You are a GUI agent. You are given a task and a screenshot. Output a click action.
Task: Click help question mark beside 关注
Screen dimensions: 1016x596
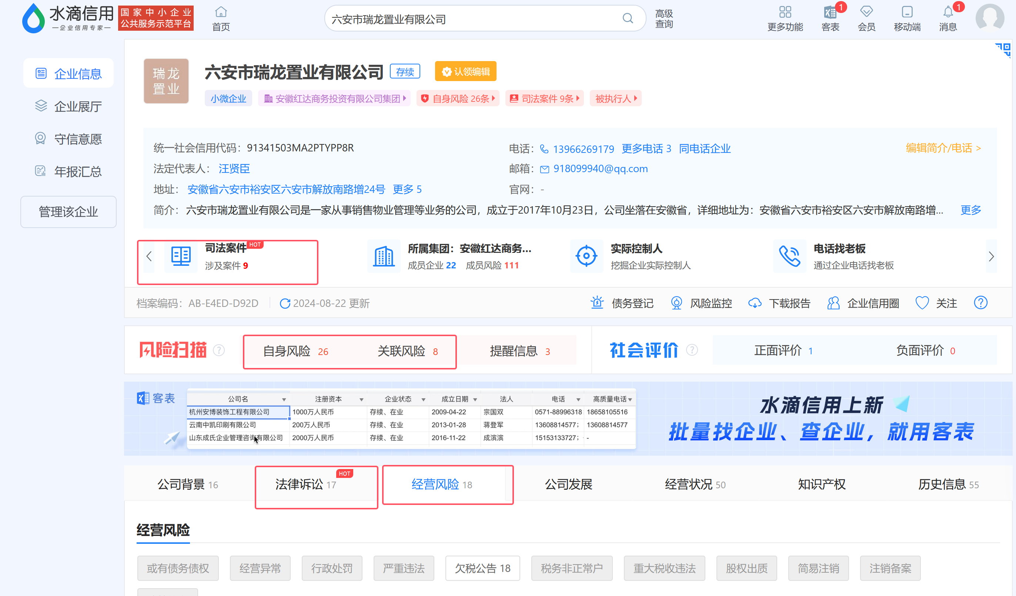click(980, 303)
